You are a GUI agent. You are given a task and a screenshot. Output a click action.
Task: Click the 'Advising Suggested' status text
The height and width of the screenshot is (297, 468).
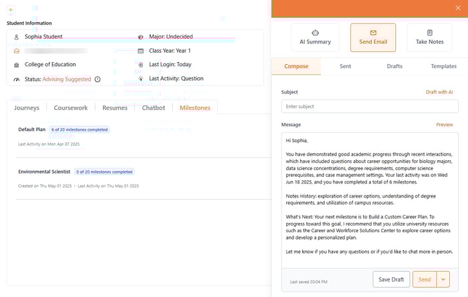pos(67,79)
